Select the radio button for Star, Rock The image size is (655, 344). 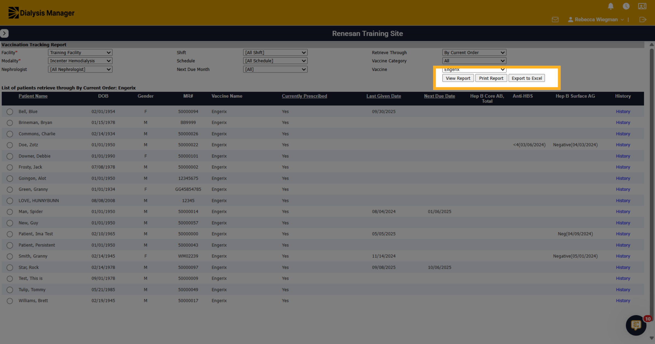coord(10,267)
